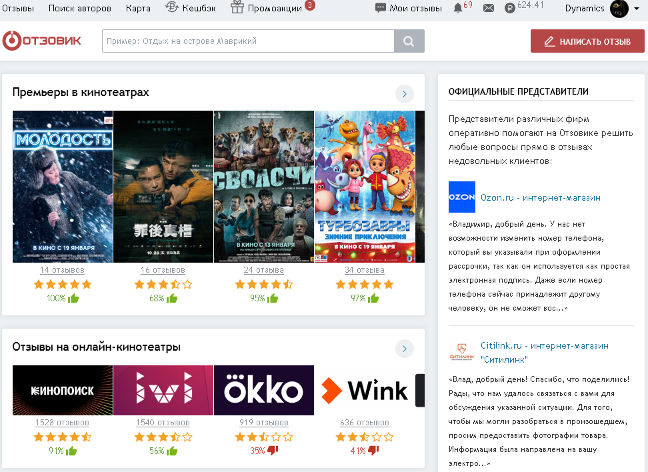648x472 pixels.
Task: Open the Кешбэк menu item
Action: pyautogui.click(x=190, y=8)
